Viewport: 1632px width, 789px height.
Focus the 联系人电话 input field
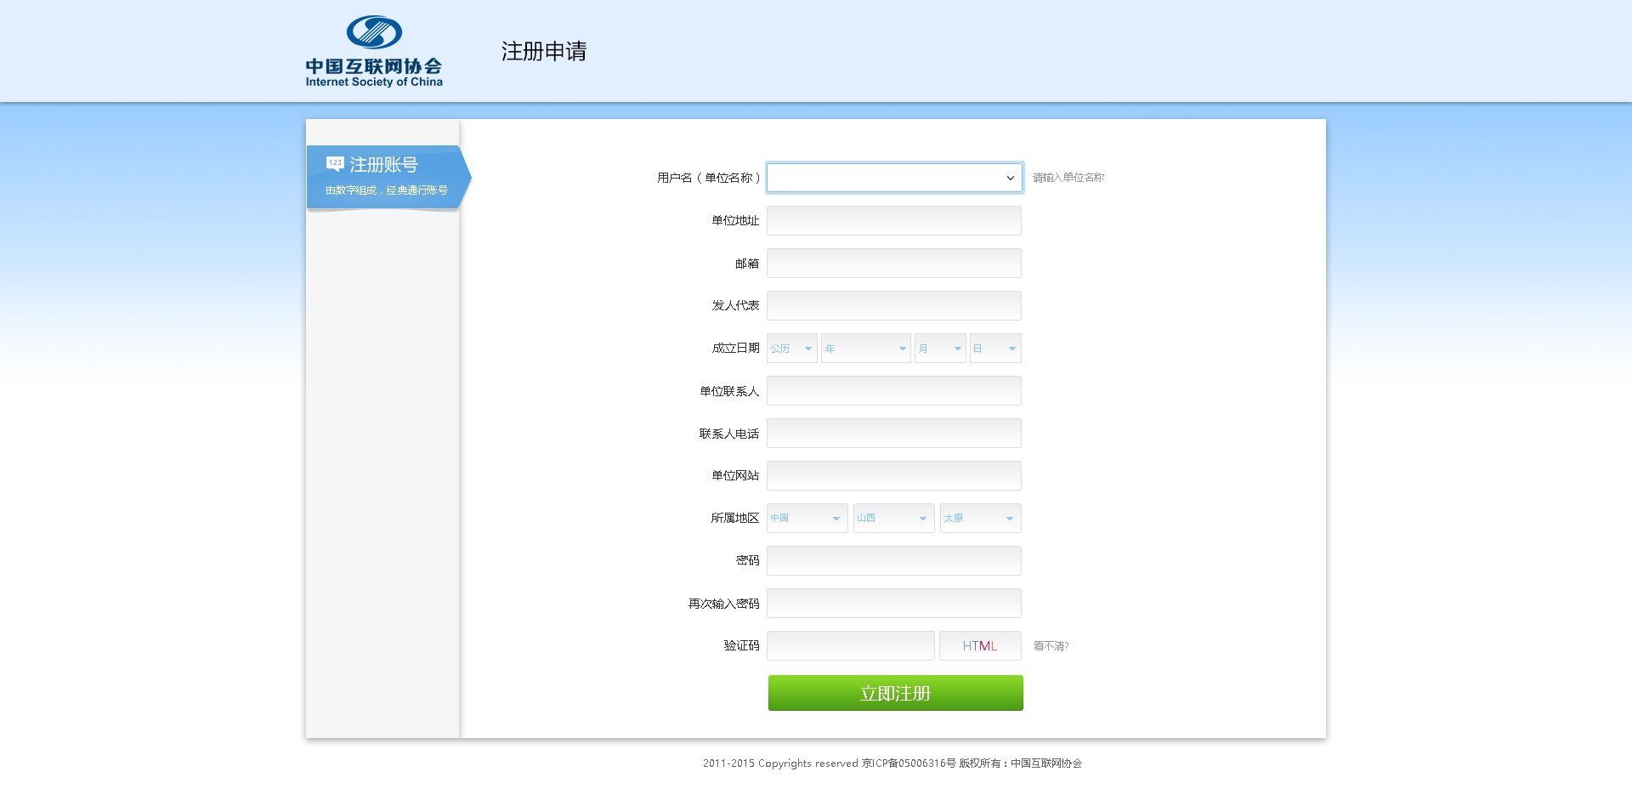coord(894,433)
